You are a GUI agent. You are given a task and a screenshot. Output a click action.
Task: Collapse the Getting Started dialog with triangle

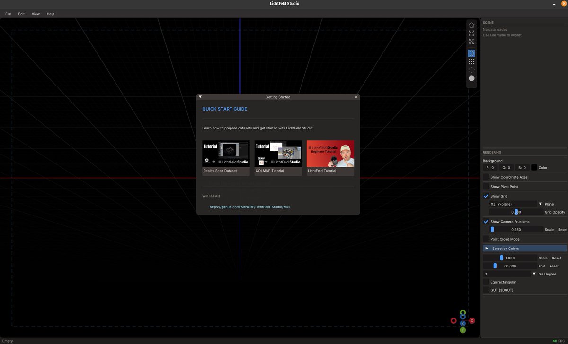tap(200, 97)
